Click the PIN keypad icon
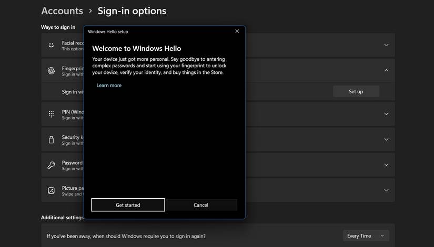Image resolution: width=434 pixels, height=247 pixels. [x=51, y=114]
